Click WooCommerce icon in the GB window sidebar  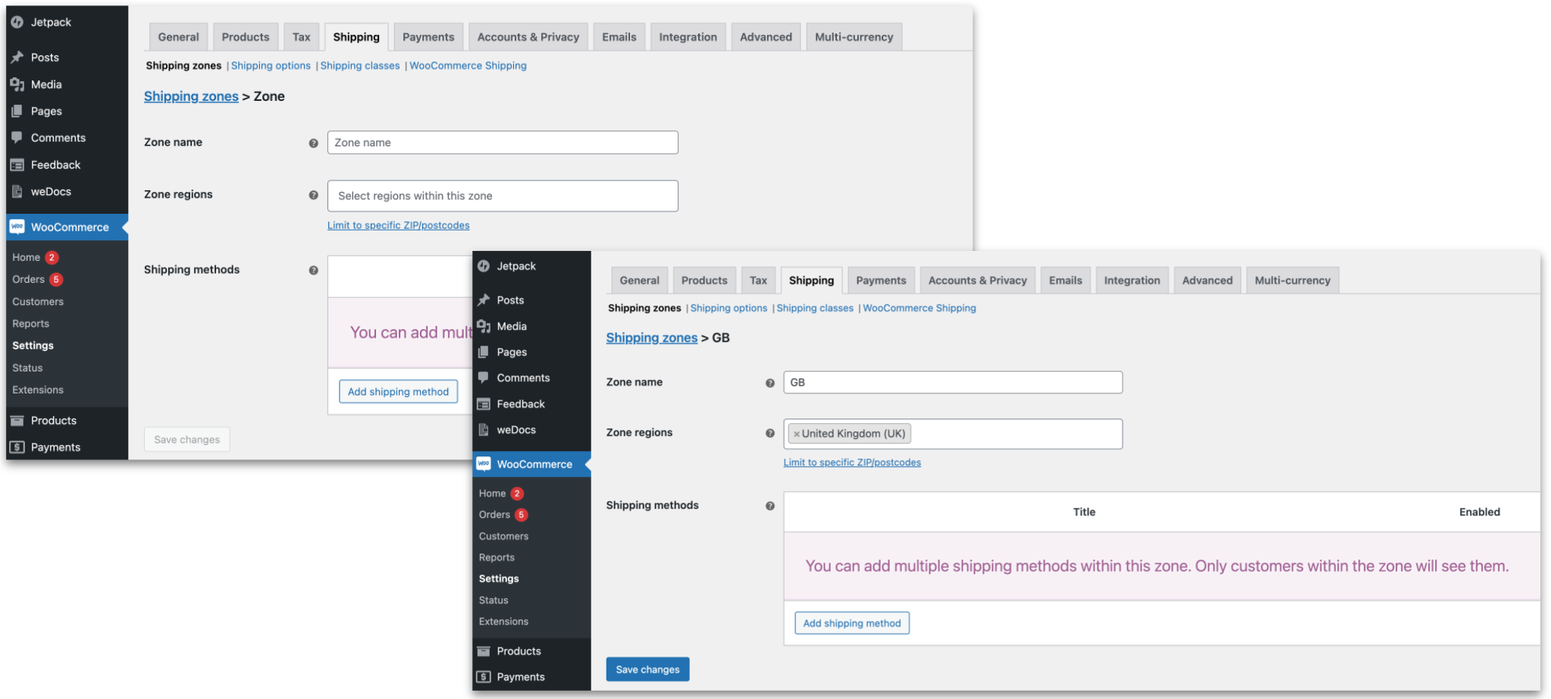pos(484,464)
